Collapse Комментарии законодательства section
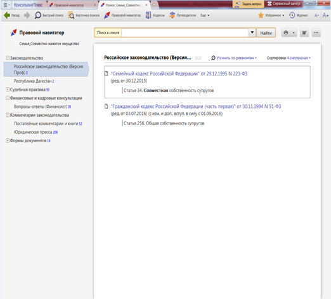 (x=8, y=115)
